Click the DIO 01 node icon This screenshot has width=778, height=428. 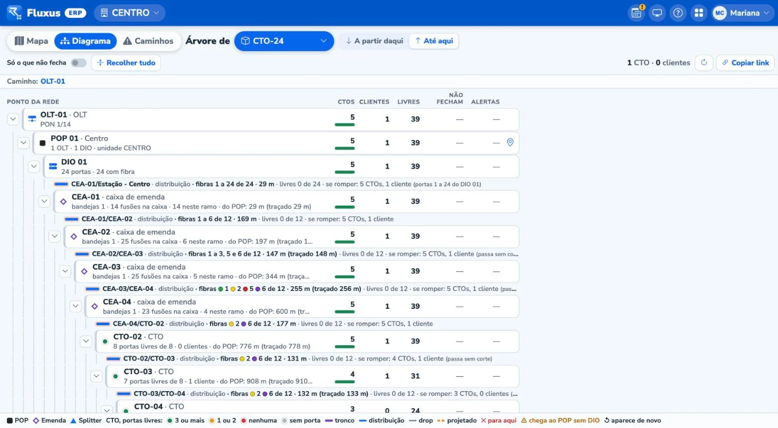[53, 167]
